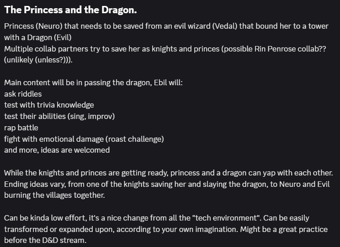Click the 'test with trivia knowledge' line
Screen dimensions: 340x247
[x=49, y=105]
